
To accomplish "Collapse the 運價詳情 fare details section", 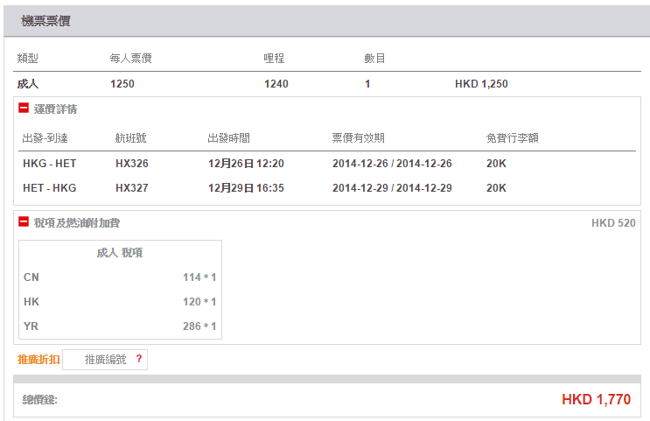I will (x=24, y=109).
